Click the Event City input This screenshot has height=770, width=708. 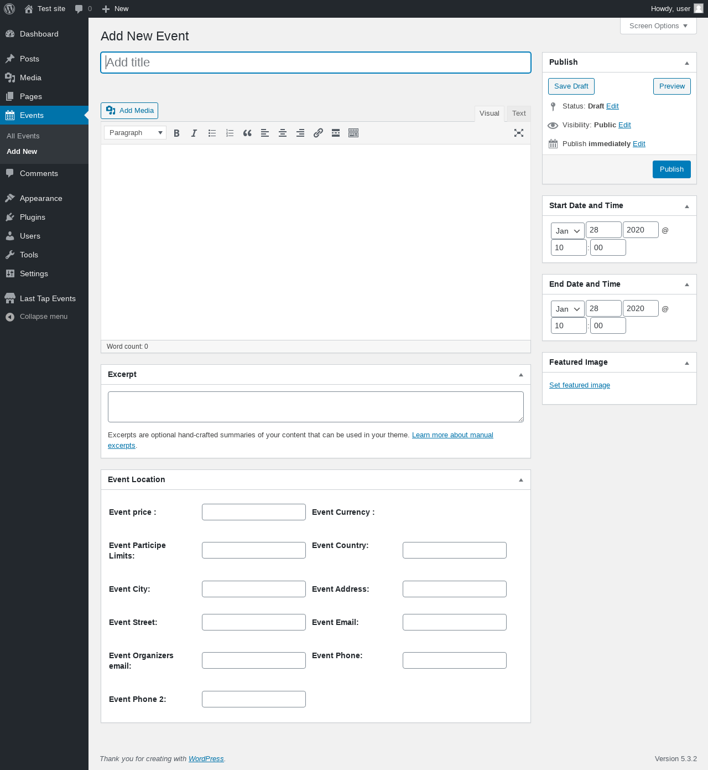point(254,589)
